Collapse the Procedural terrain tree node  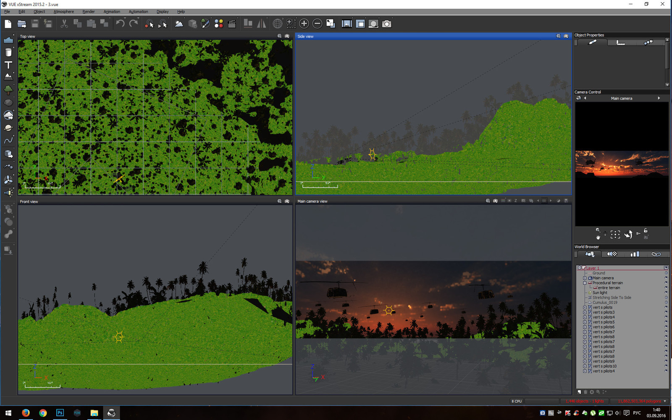tap(585, 283)
